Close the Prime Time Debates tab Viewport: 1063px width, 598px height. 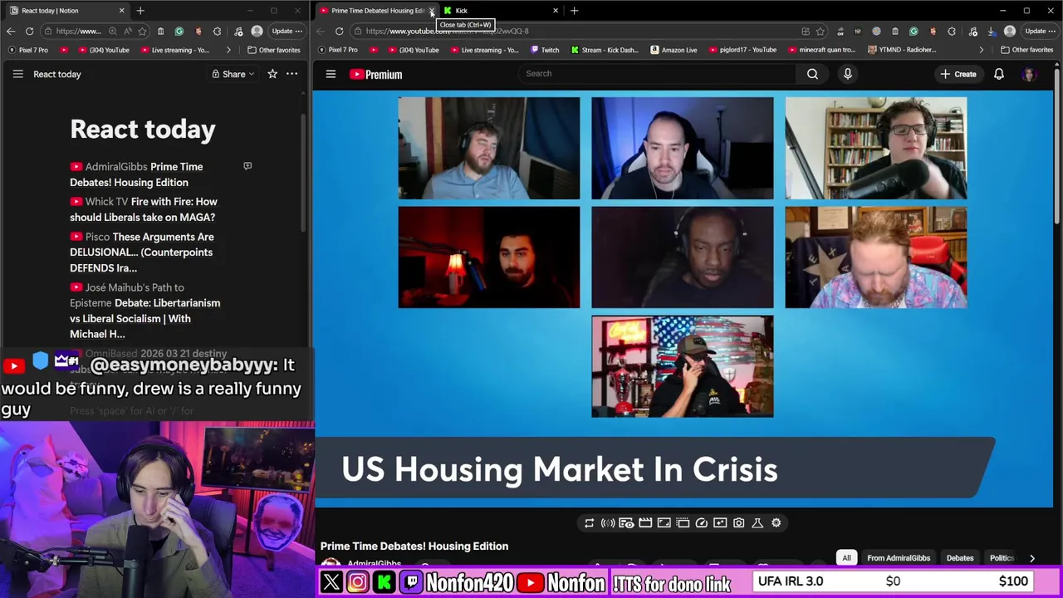[432, 11]
